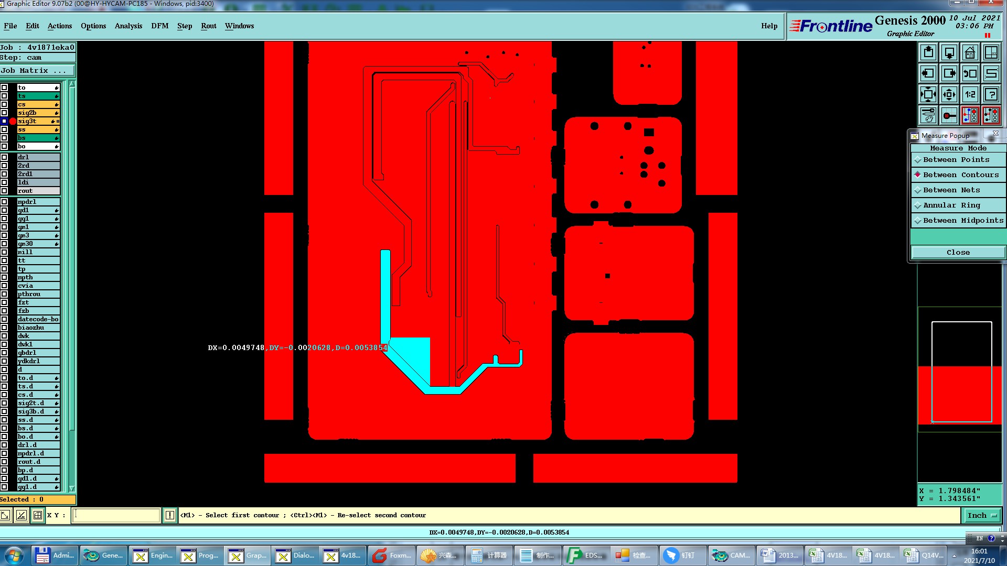
Task: Click the pan up view icon
Action: click(x=928, y=53)
